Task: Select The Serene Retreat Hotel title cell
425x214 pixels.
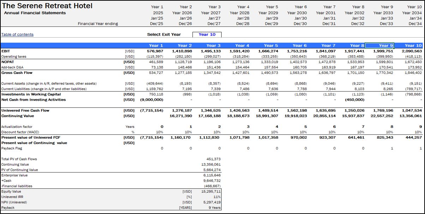Action: [47, 6]
